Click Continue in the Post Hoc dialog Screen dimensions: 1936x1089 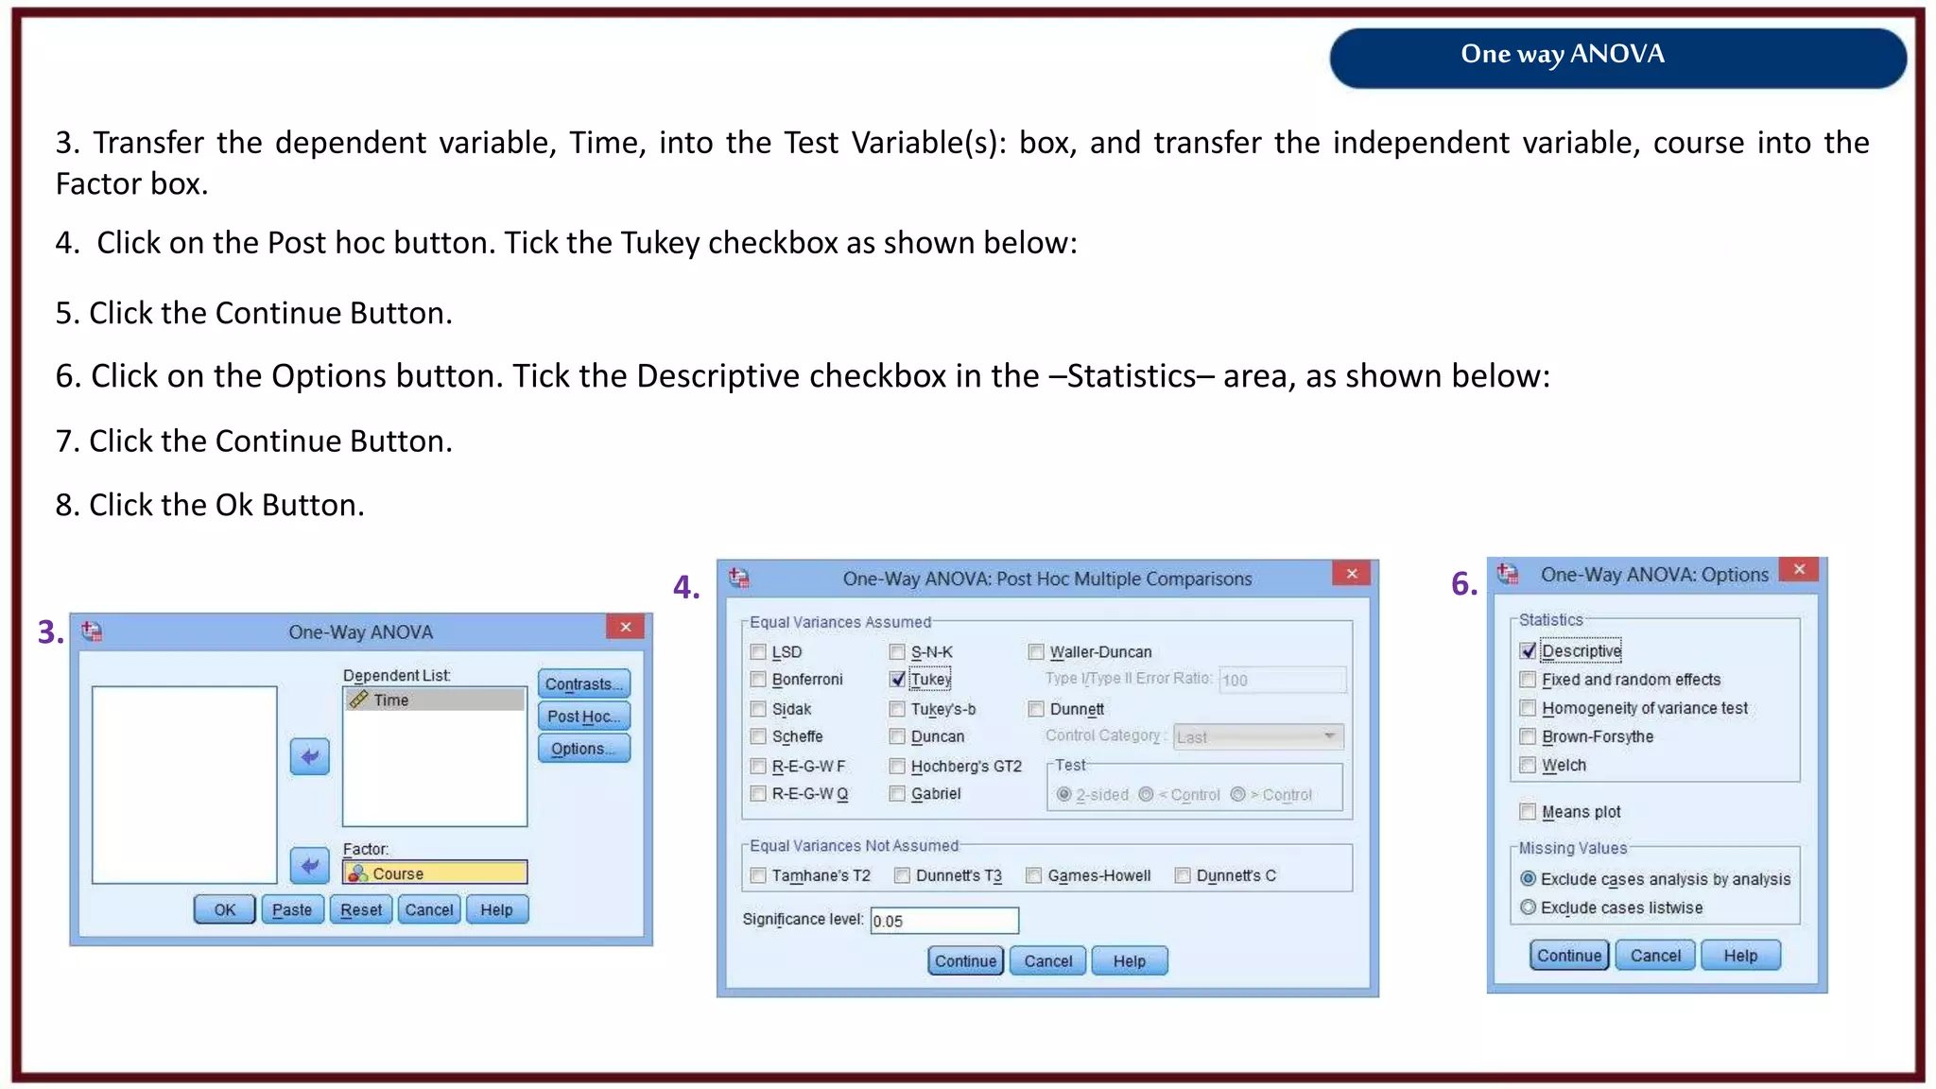click(x=965, y=960)
